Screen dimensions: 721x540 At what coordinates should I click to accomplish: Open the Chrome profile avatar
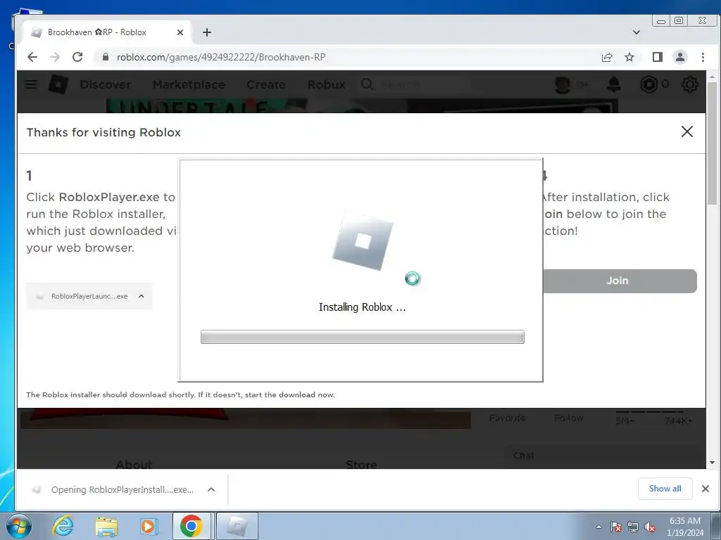pyautogui.click(x=680, y=57)
